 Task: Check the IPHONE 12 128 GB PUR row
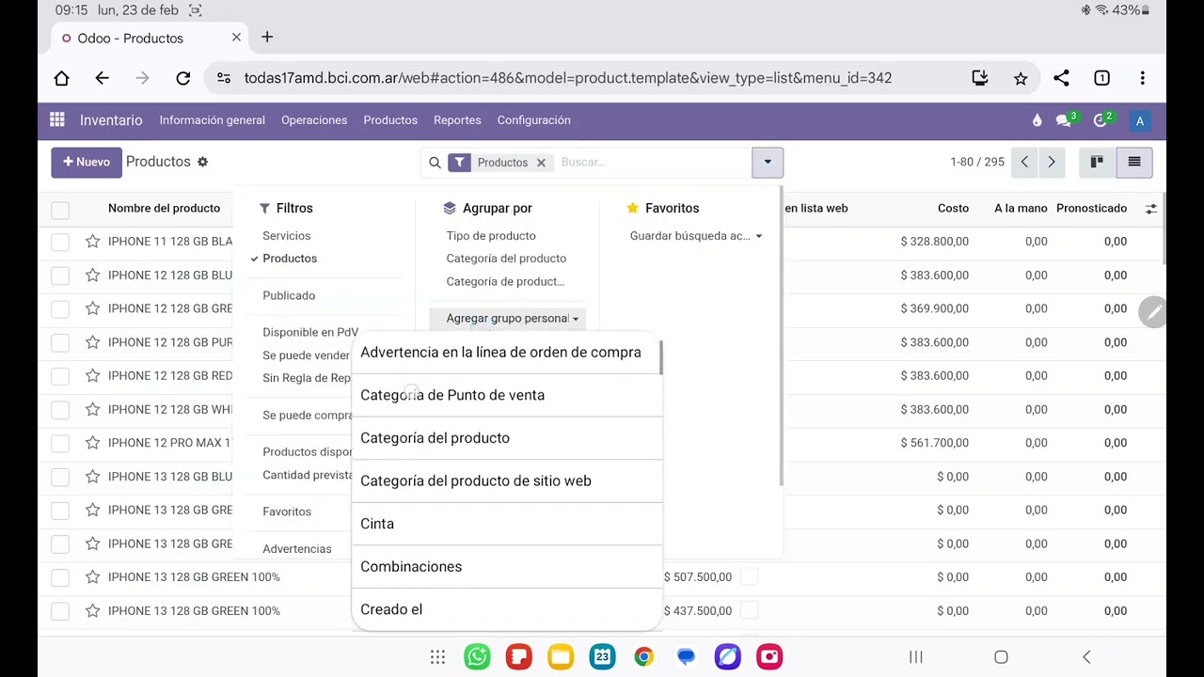[60, 342]
